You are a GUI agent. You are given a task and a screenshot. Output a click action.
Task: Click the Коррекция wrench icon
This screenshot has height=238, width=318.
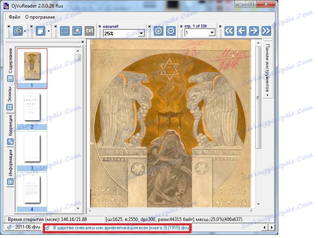click(10, 142)
